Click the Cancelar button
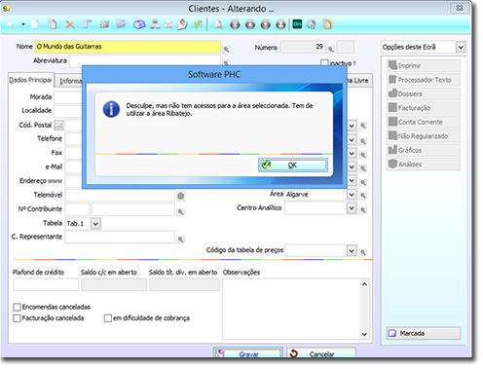The width and height of the screenshot is (483, 369). tap(321, 353)
